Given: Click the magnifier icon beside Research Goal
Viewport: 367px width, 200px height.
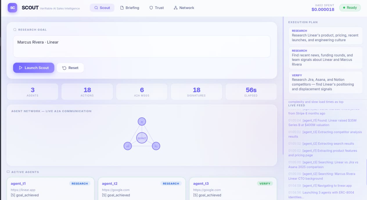Looking at the screenshot, I should (15, 30).
